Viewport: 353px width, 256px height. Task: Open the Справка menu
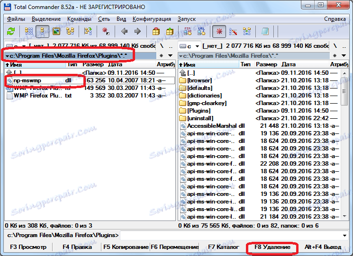335,19
